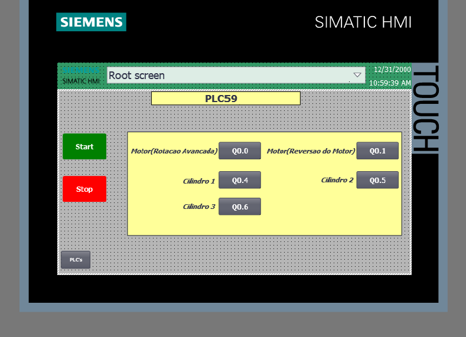Toggle the Q0.4 Cilindro 1 output

pyautogui.click(x=240, y=180)
